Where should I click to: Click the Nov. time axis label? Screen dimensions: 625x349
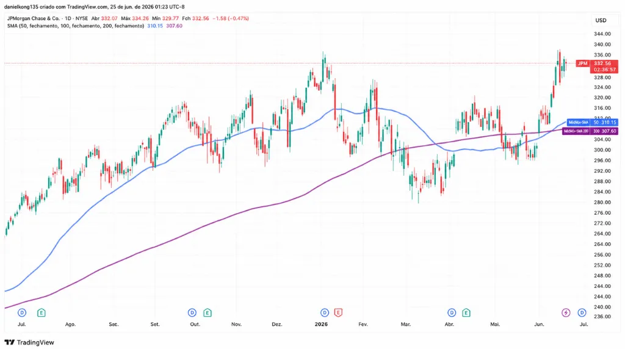tap(236, 325)
